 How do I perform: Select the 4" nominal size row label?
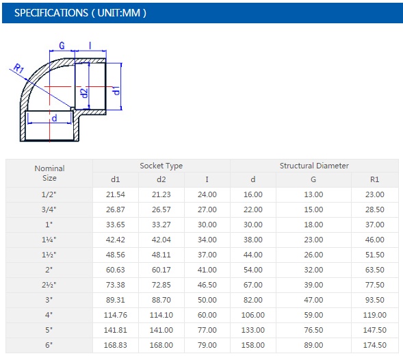click(x=49, y=315)
